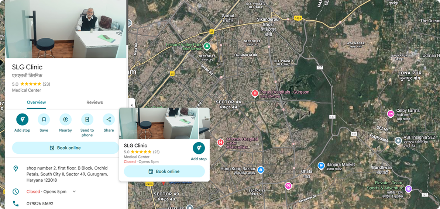Screen dimensions: 440x209
Task: Click Add stop icon in map popup card
Action: pyautogui.click(x=199, y=148)
